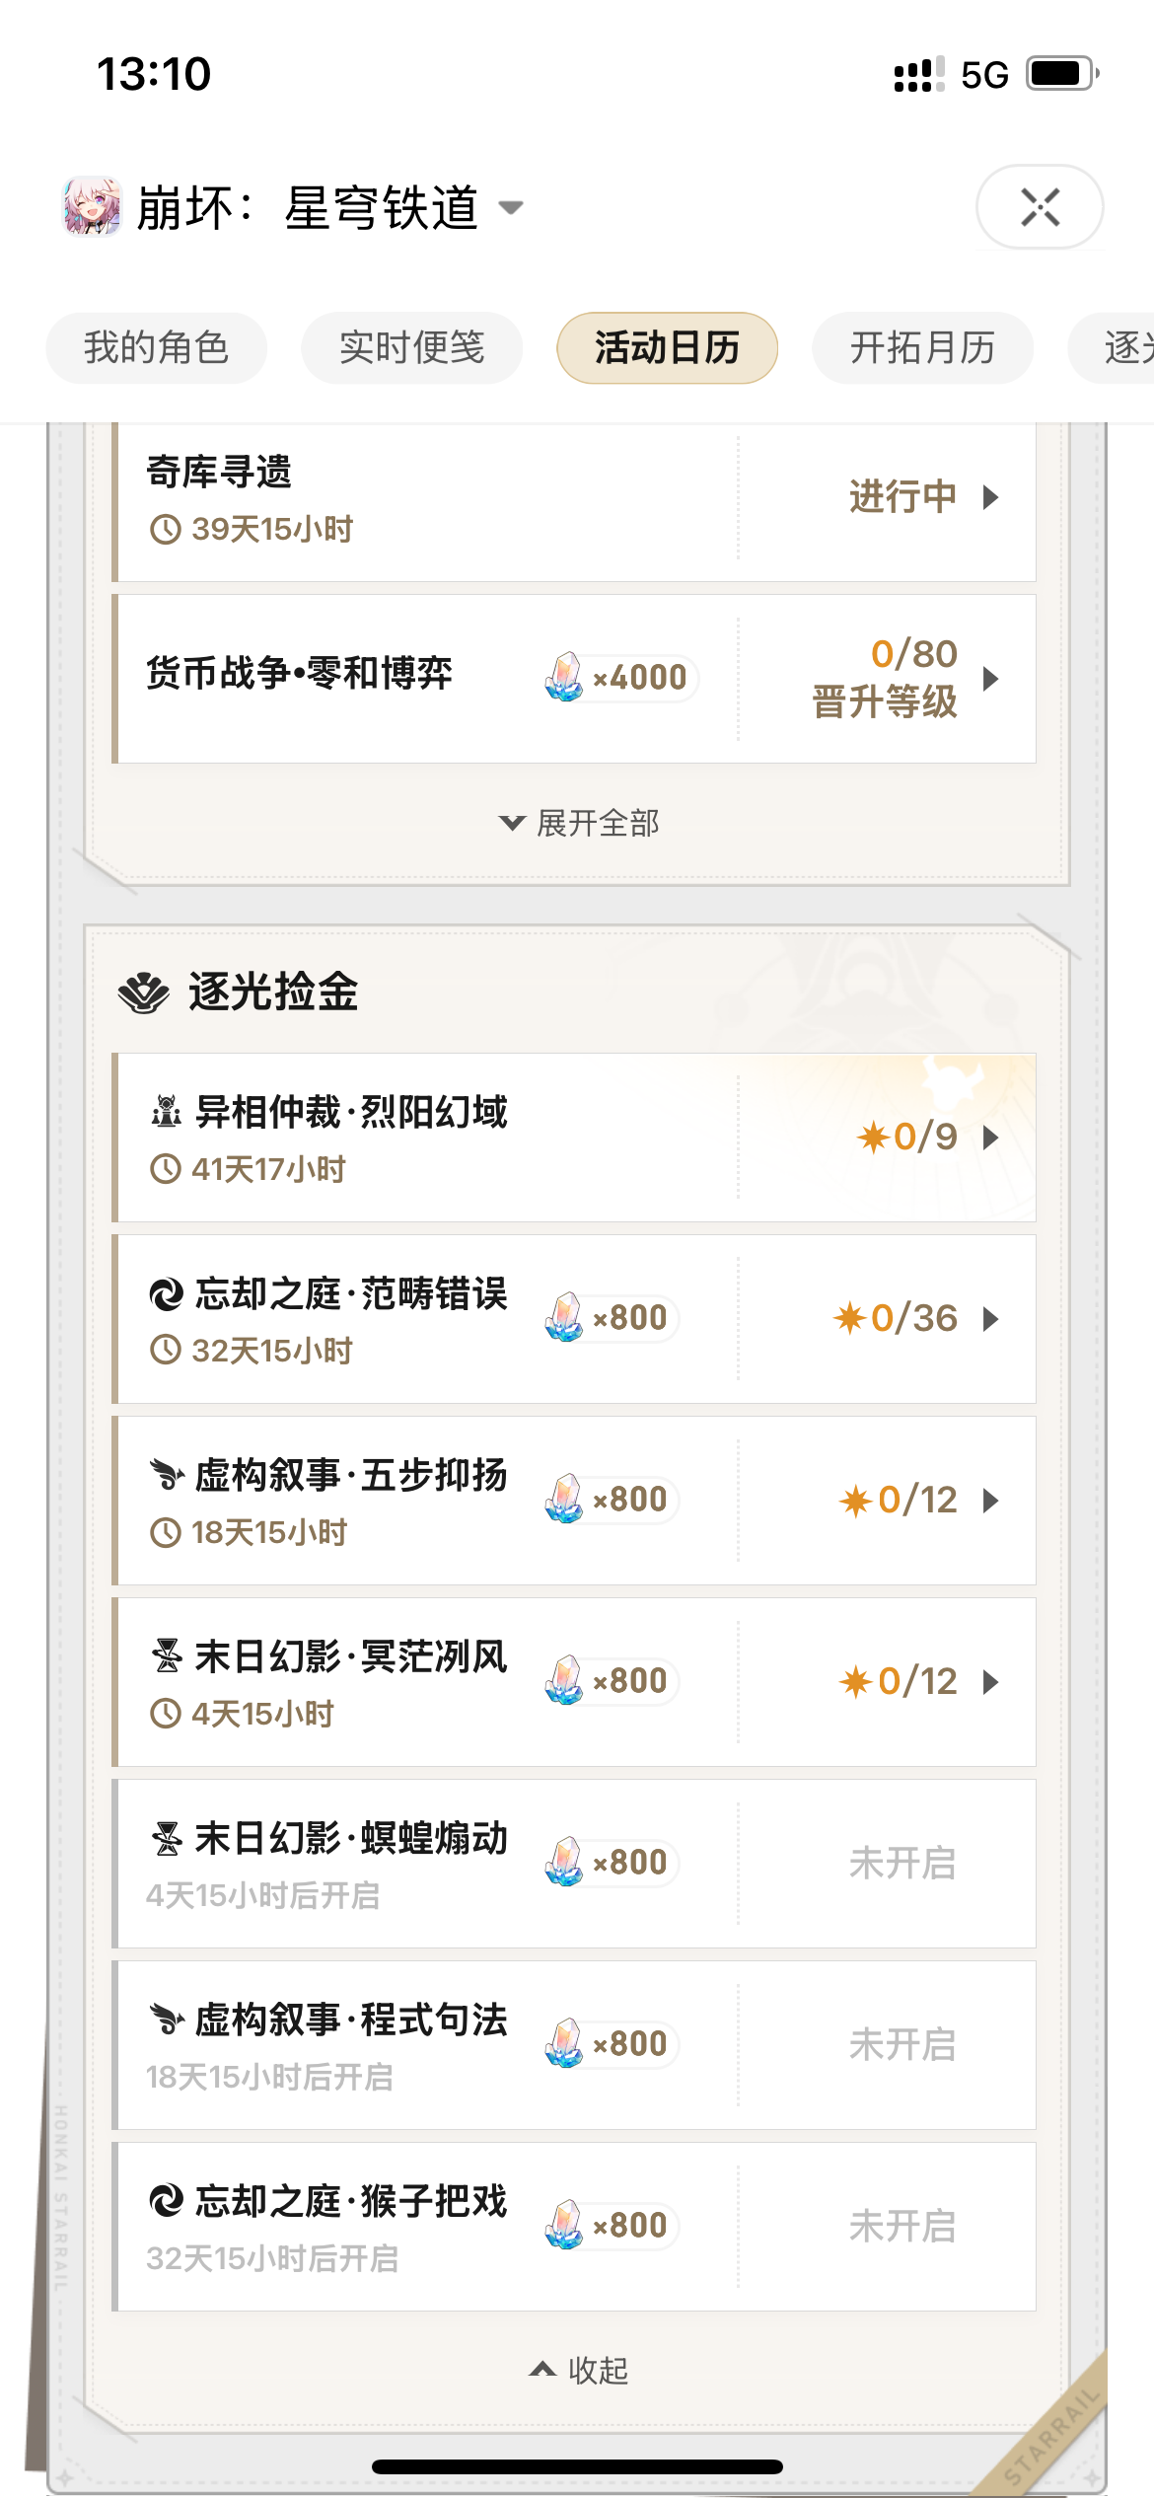Tap the 异相仲裁 icon beside 烈阳幻域
Viewport: 1154px width, 2498px height.
[x=166, y=1113]
